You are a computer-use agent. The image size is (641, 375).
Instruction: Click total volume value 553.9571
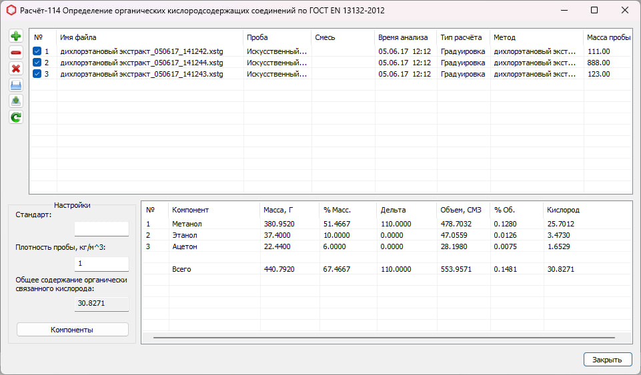(x=456, y=269)
